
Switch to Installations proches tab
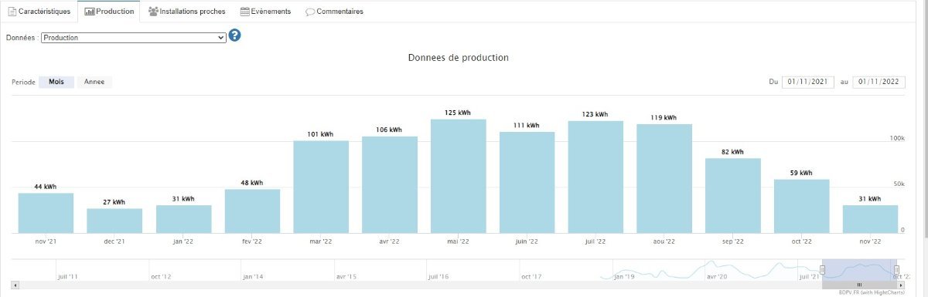coord(186,12)
